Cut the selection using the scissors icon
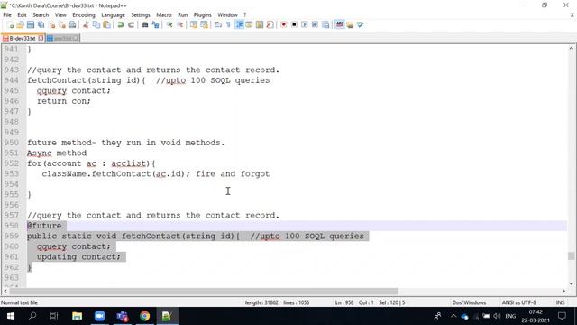The image size is (577, 325). pos(86,24)
